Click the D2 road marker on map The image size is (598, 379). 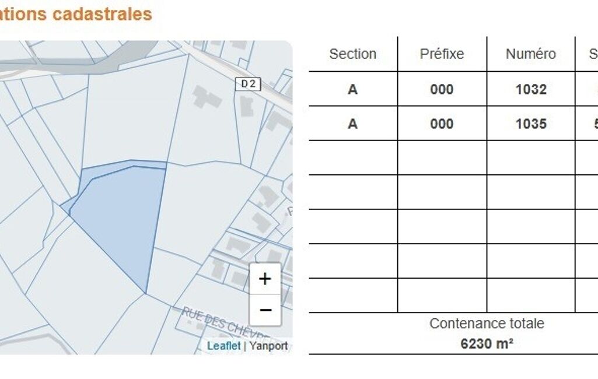[x=248, y=84]
